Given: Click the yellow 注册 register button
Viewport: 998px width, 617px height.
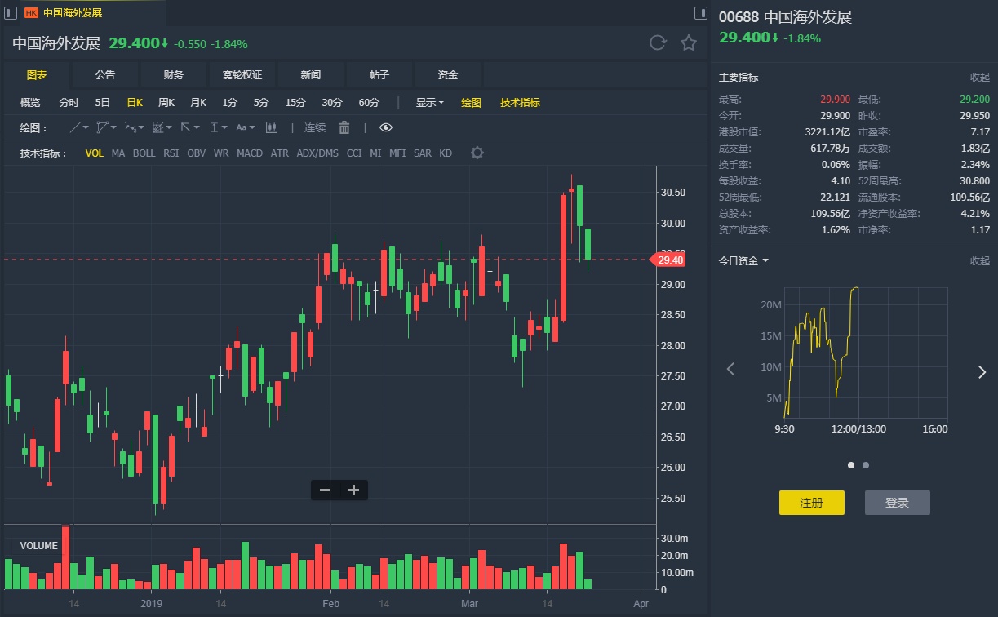Looking at the screenshot, I should [811, 503].
